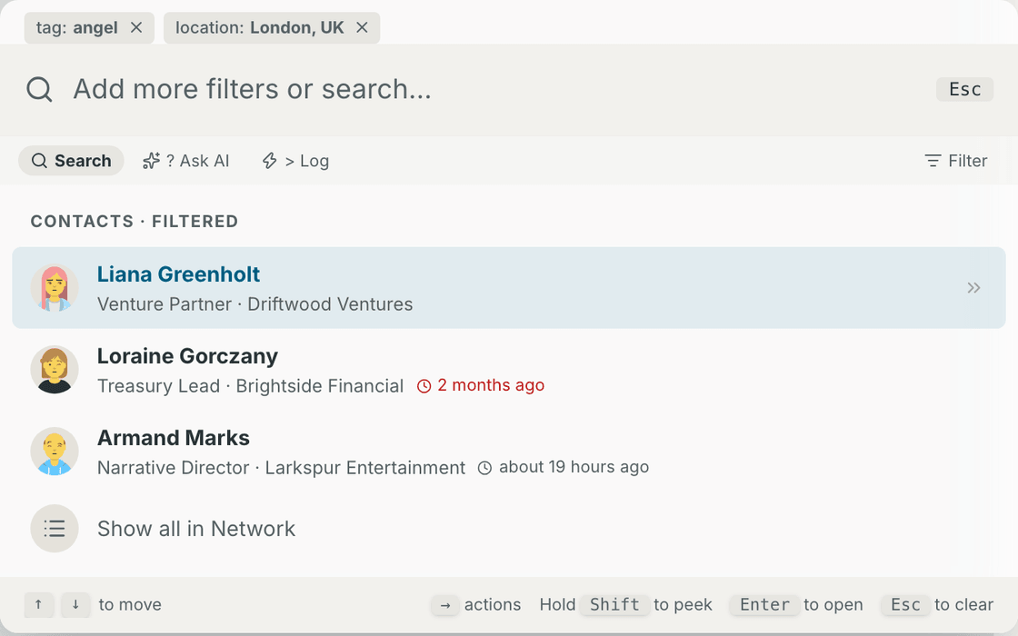Open Loraine Gorczany contact
This screenshot has height=636, width=1018.
[x=509, y=369]
